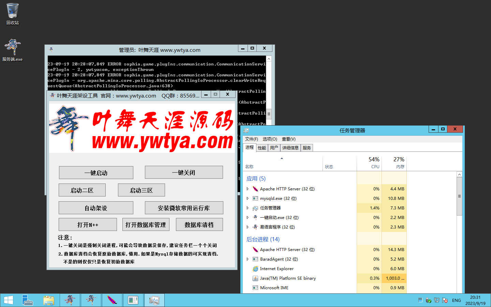Switch to the 舞 taskbar app beside the Apache feather
This screenshot has width=491, height=307.
click(91, 300)
